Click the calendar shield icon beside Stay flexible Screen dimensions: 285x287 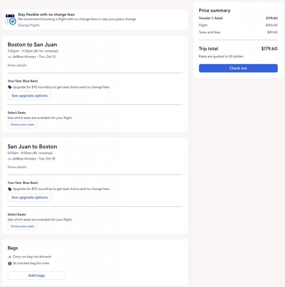click(11, 20)
